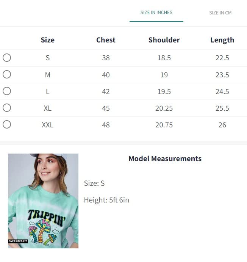Click the Height: 5ft 6in text

click(x=106, y=200)
